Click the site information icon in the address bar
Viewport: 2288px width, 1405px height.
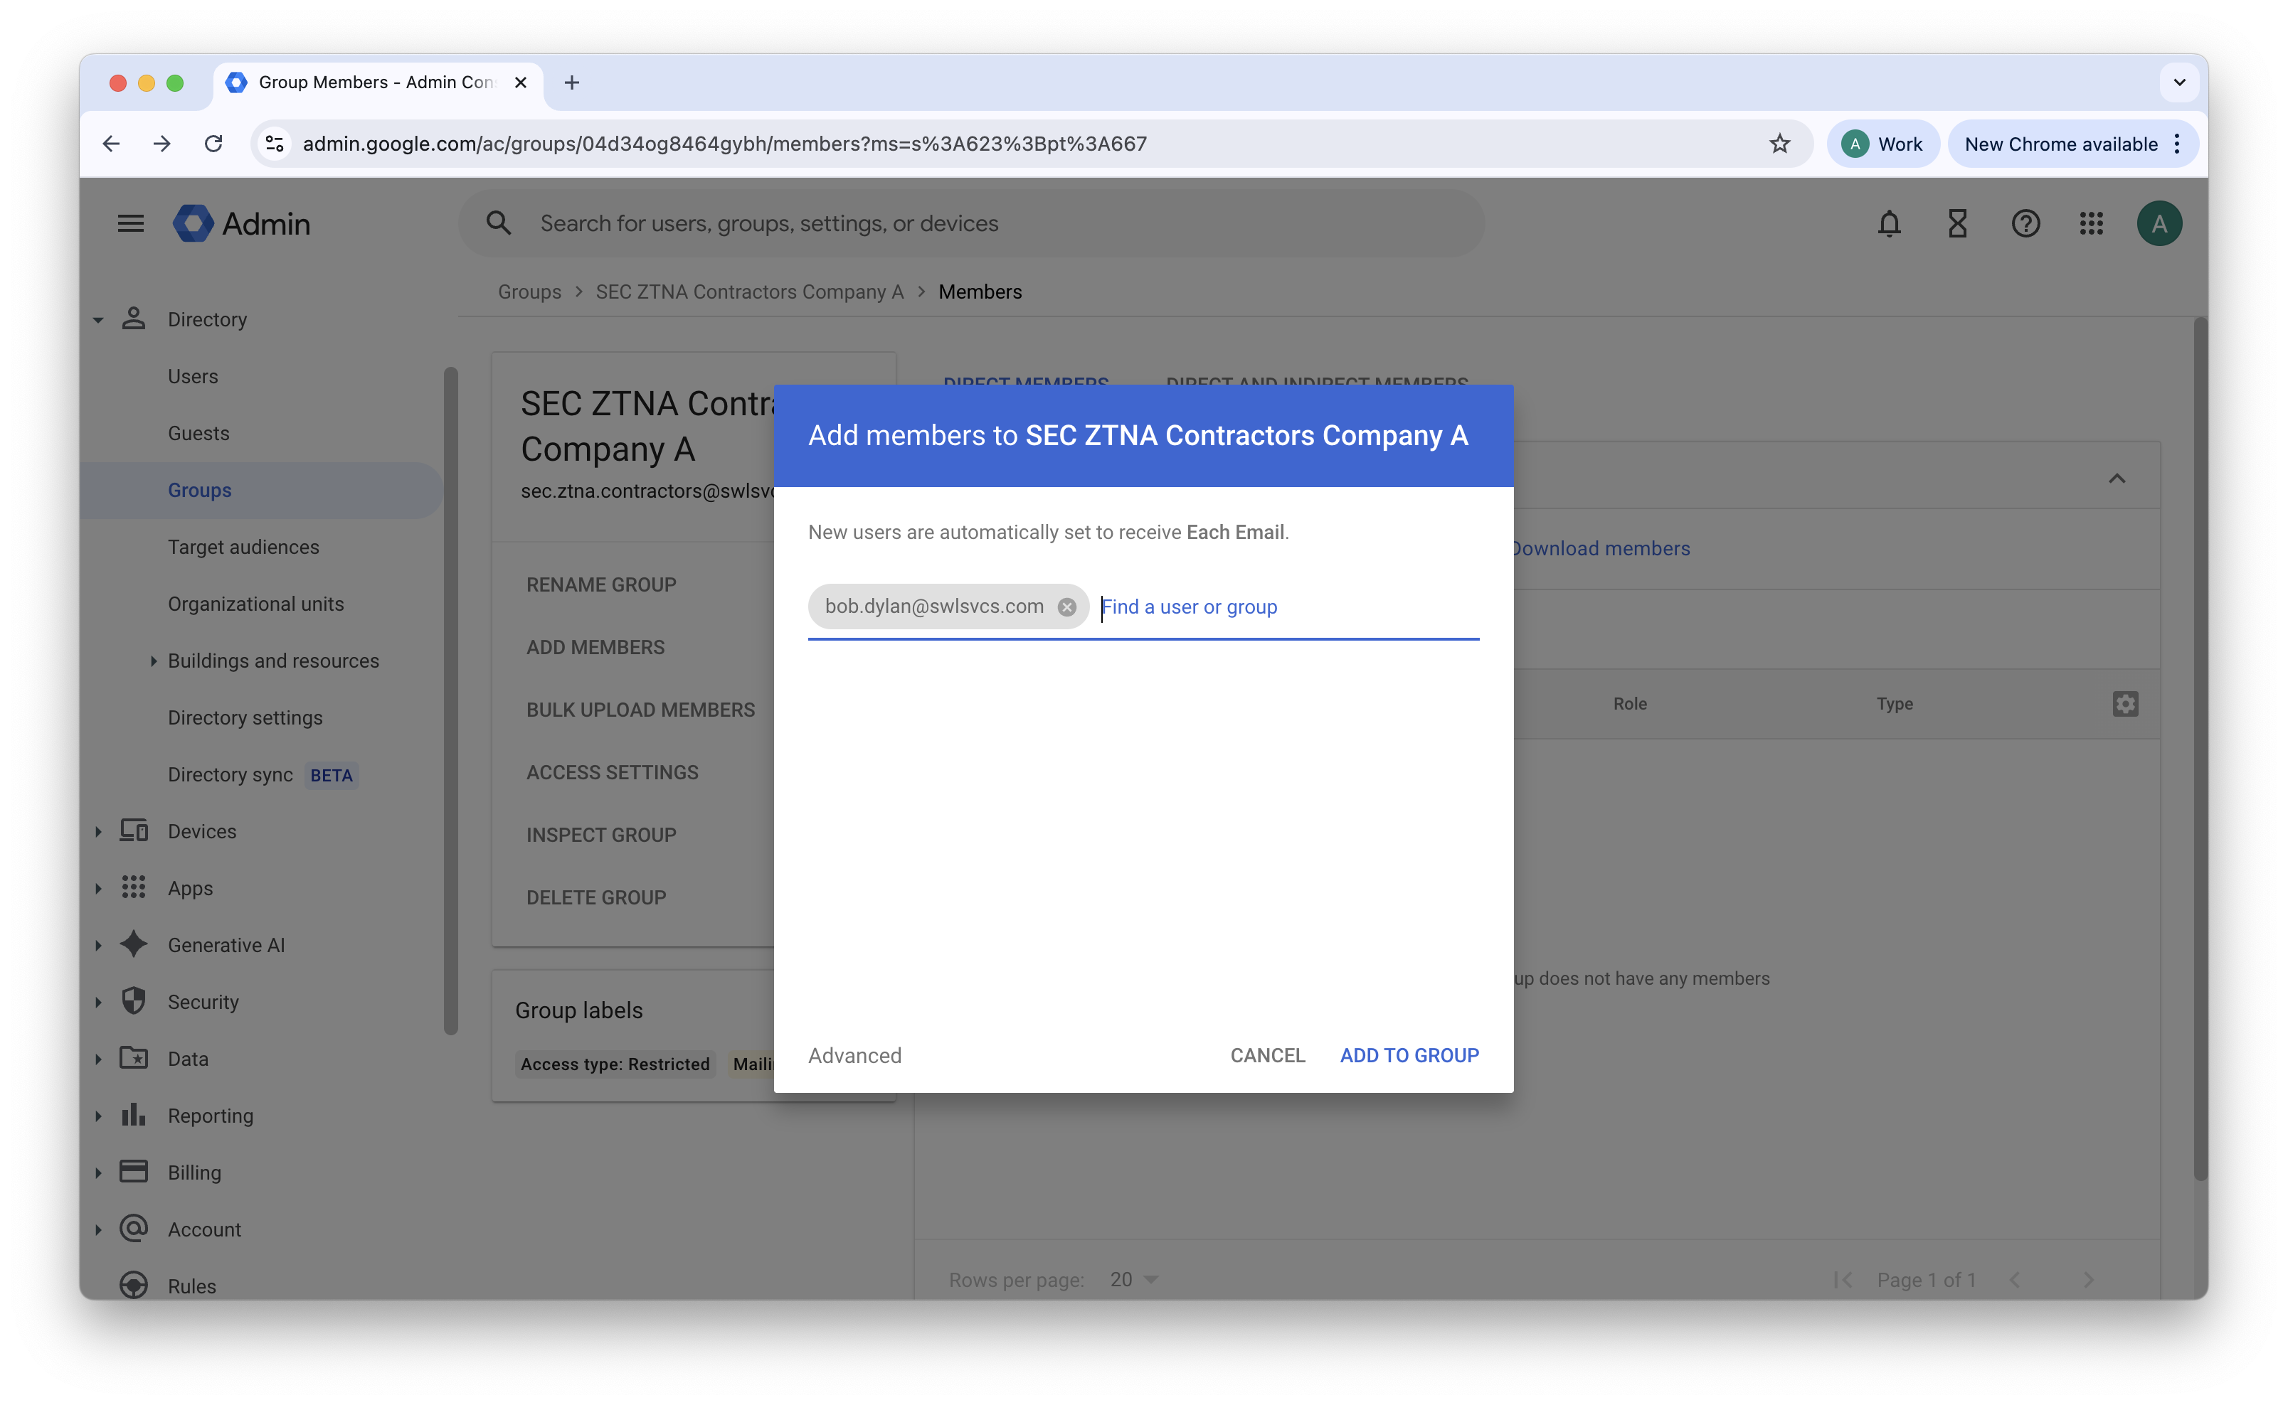(275, 144)
